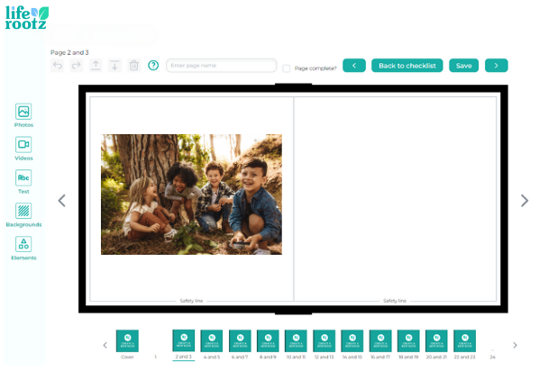Flip to previous spread using left canvas chevron
This screenshot has width=539, height=389.
coord(62,201)
